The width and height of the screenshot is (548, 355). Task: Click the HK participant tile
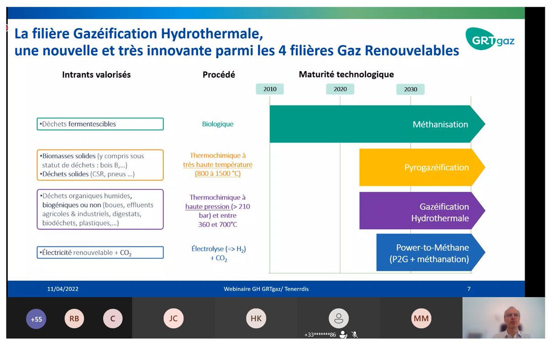(256, 319)
